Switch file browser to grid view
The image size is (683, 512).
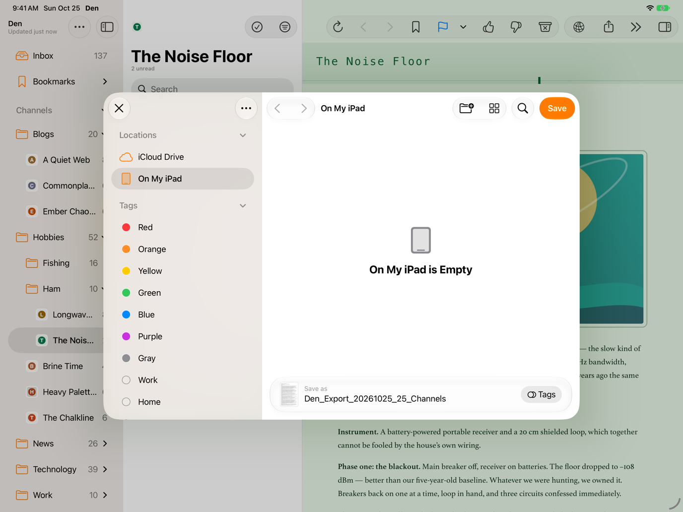tap(494, 108)
